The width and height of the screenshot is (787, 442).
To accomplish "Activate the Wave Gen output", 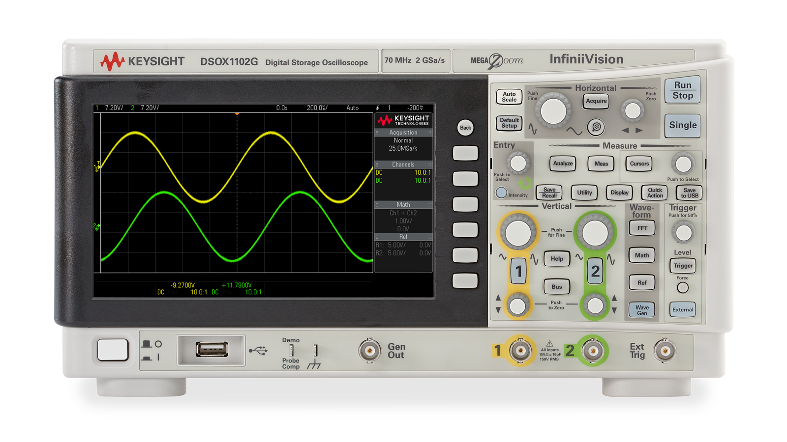I will (641, 309).
